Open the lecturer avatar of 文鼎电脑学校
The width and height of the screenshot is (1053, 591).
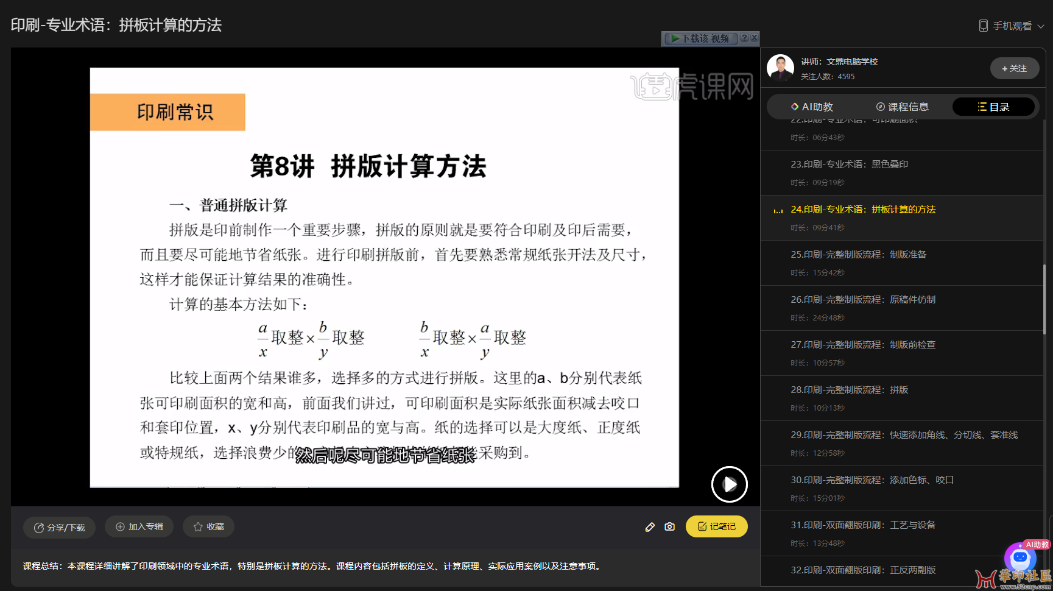coord(780,68)
